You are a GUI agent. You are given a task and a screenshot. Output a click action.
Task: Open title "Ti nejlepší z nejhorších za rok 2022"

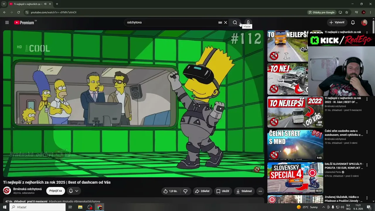click(343, 100)
